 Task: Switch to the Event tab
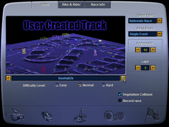pos(45,4)
